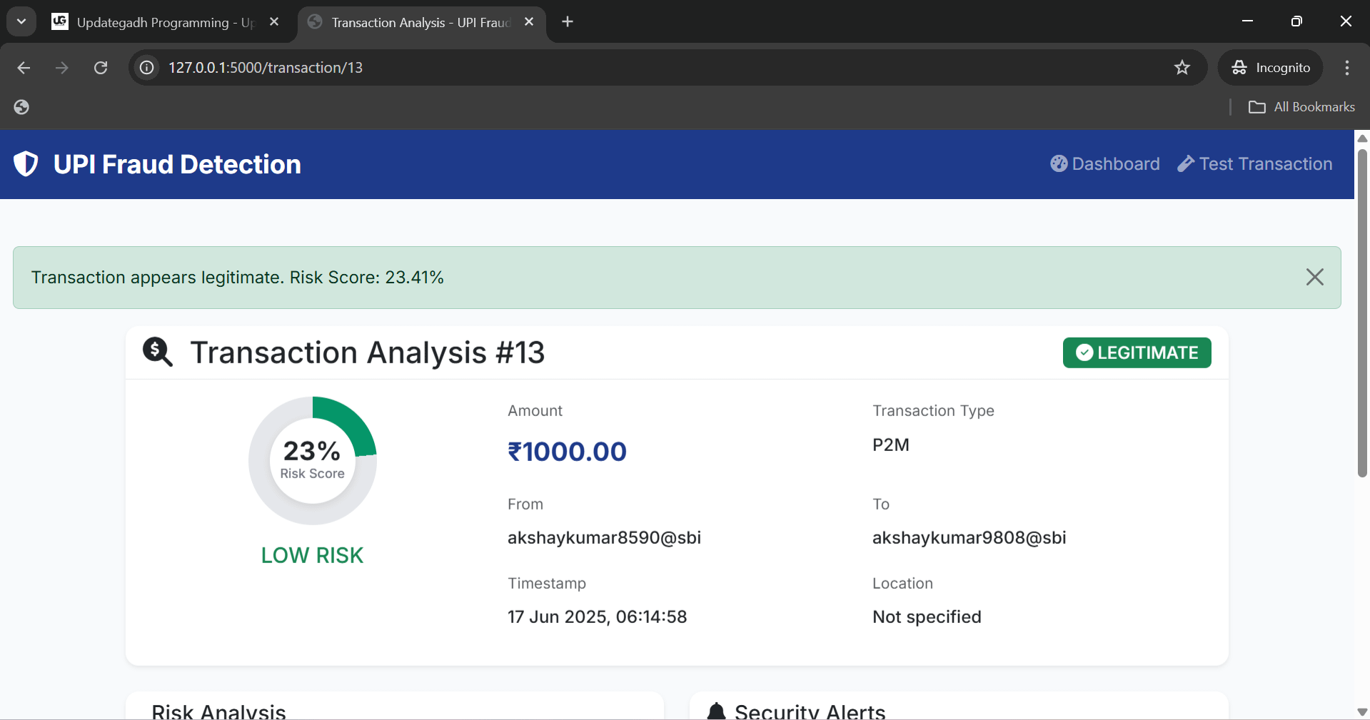This screenshot has width=1370, height=720.
Task: Click the magnifier dollar analysis icon
Action: pos(157,353)
